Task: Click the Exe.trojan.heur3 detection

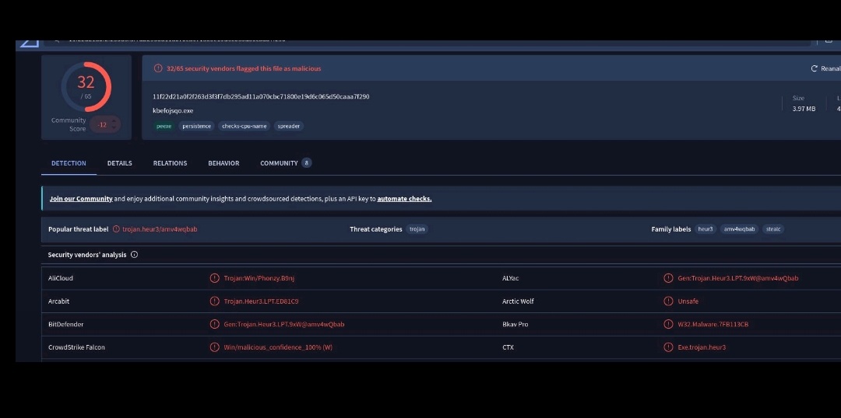Action: pyautogui.click(x=702, y=347)
